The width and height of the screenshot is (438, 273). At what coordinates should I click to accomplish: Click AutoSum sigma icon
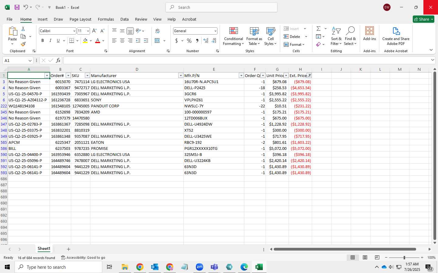(x=318, y=29)
